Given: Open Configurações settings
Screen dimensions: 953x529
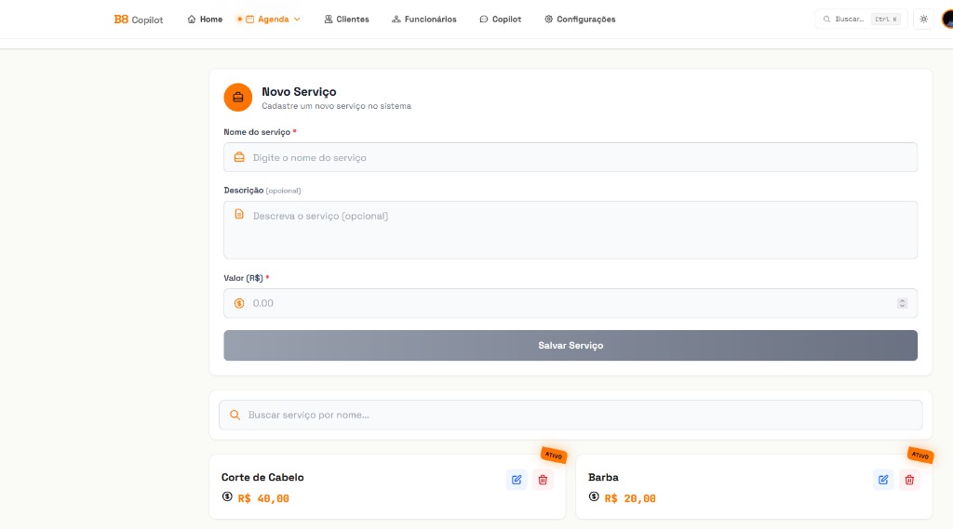Looking at the screenshot, I should [580, 20].
